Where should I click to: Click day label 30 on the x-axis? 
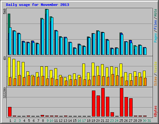[x=144, y=121]
